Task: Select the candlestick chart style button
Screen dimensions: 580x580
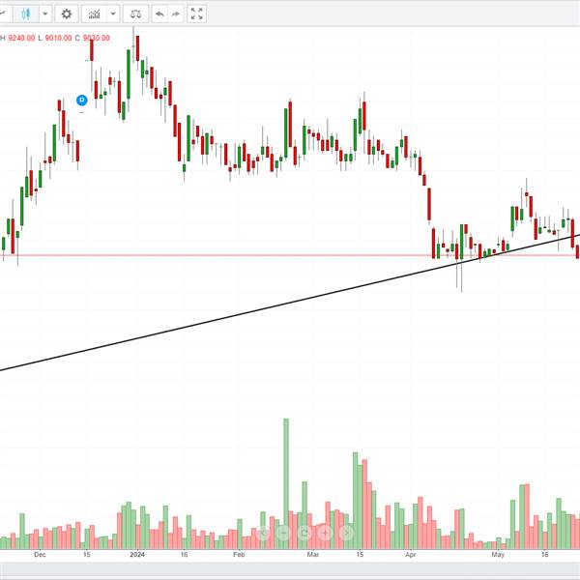Action: click(25, 14)
